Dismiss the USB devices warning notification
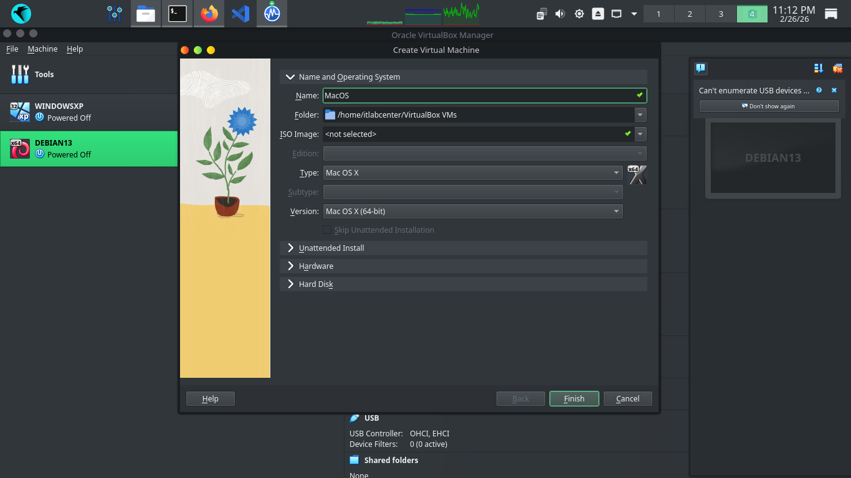This screenshot has width=851, height=478. tap(834, 90)
